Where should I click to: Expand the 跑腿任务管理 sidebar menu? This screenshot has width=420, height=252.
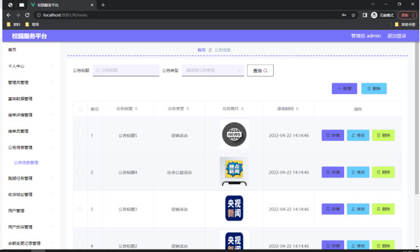(x=31, y=179)
